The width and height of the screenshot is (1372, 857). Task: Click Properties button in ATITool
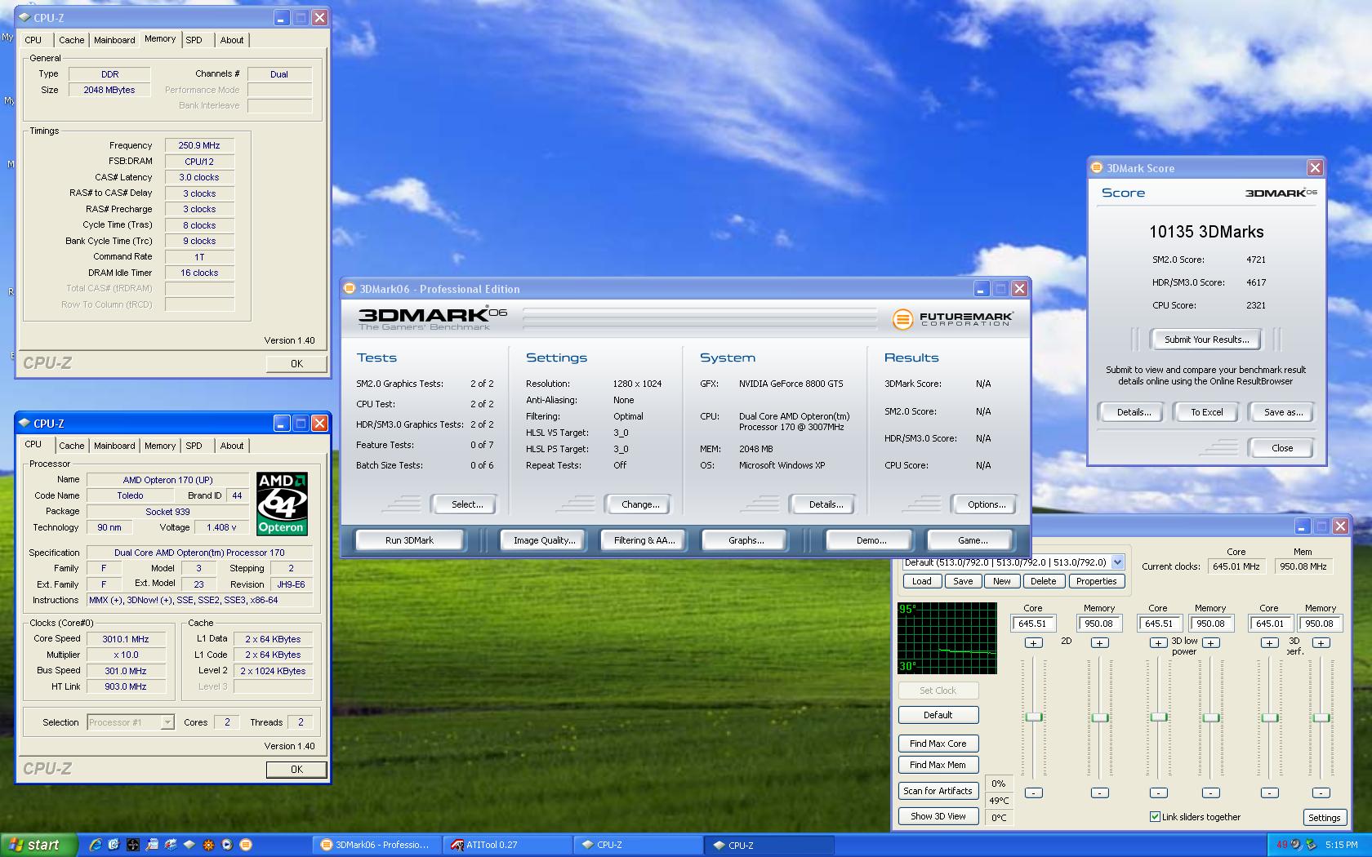(x=1096, y=581)
